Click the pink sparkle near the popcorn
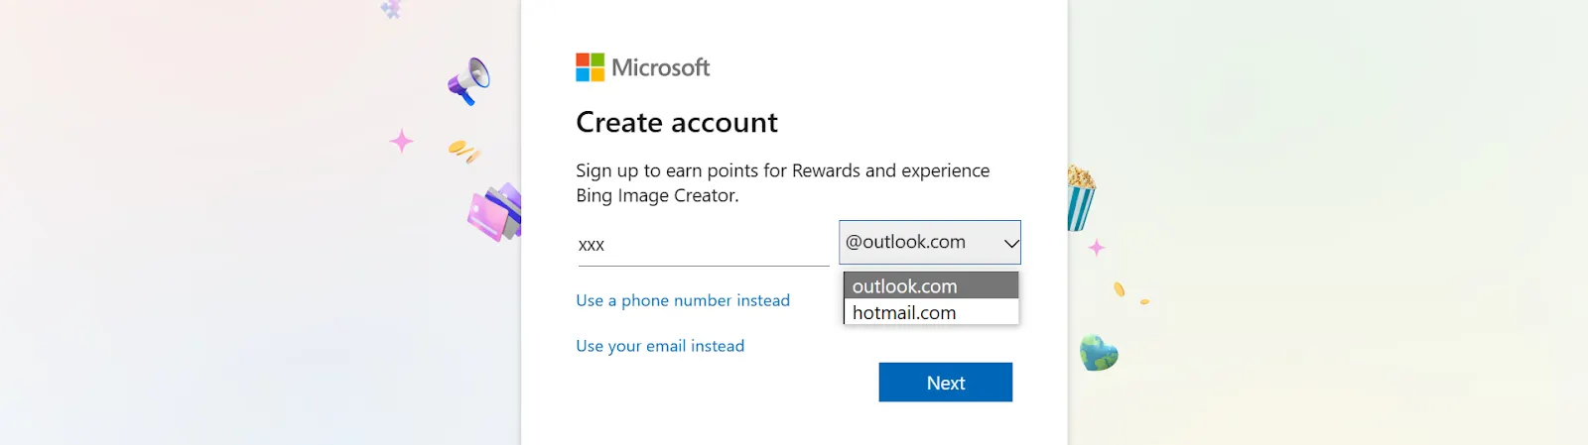Image resolution: width=1588 pixels, height=445 pixels. [1096, 247]
